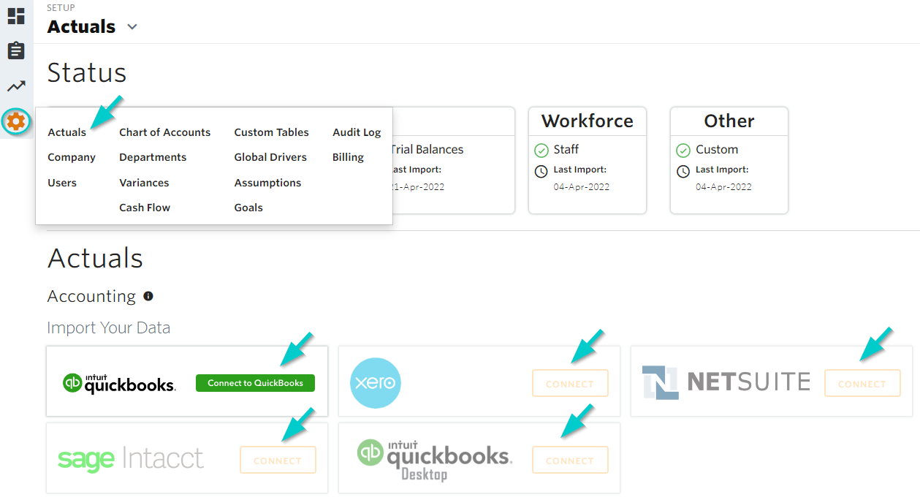Click the Other Last Import clock icon
The height and width of the screenshot is (500, 920).
coord(683,172)
